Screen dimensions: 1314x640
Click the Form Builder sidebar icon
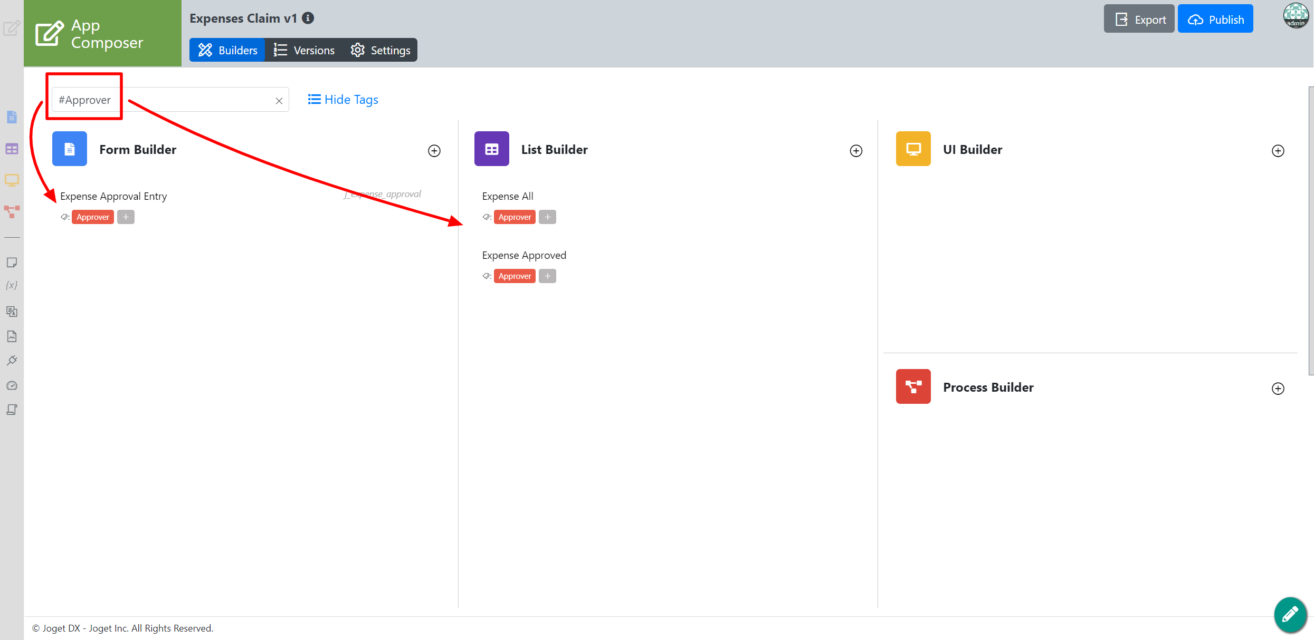pyautogui.click(x=12, y=117)
